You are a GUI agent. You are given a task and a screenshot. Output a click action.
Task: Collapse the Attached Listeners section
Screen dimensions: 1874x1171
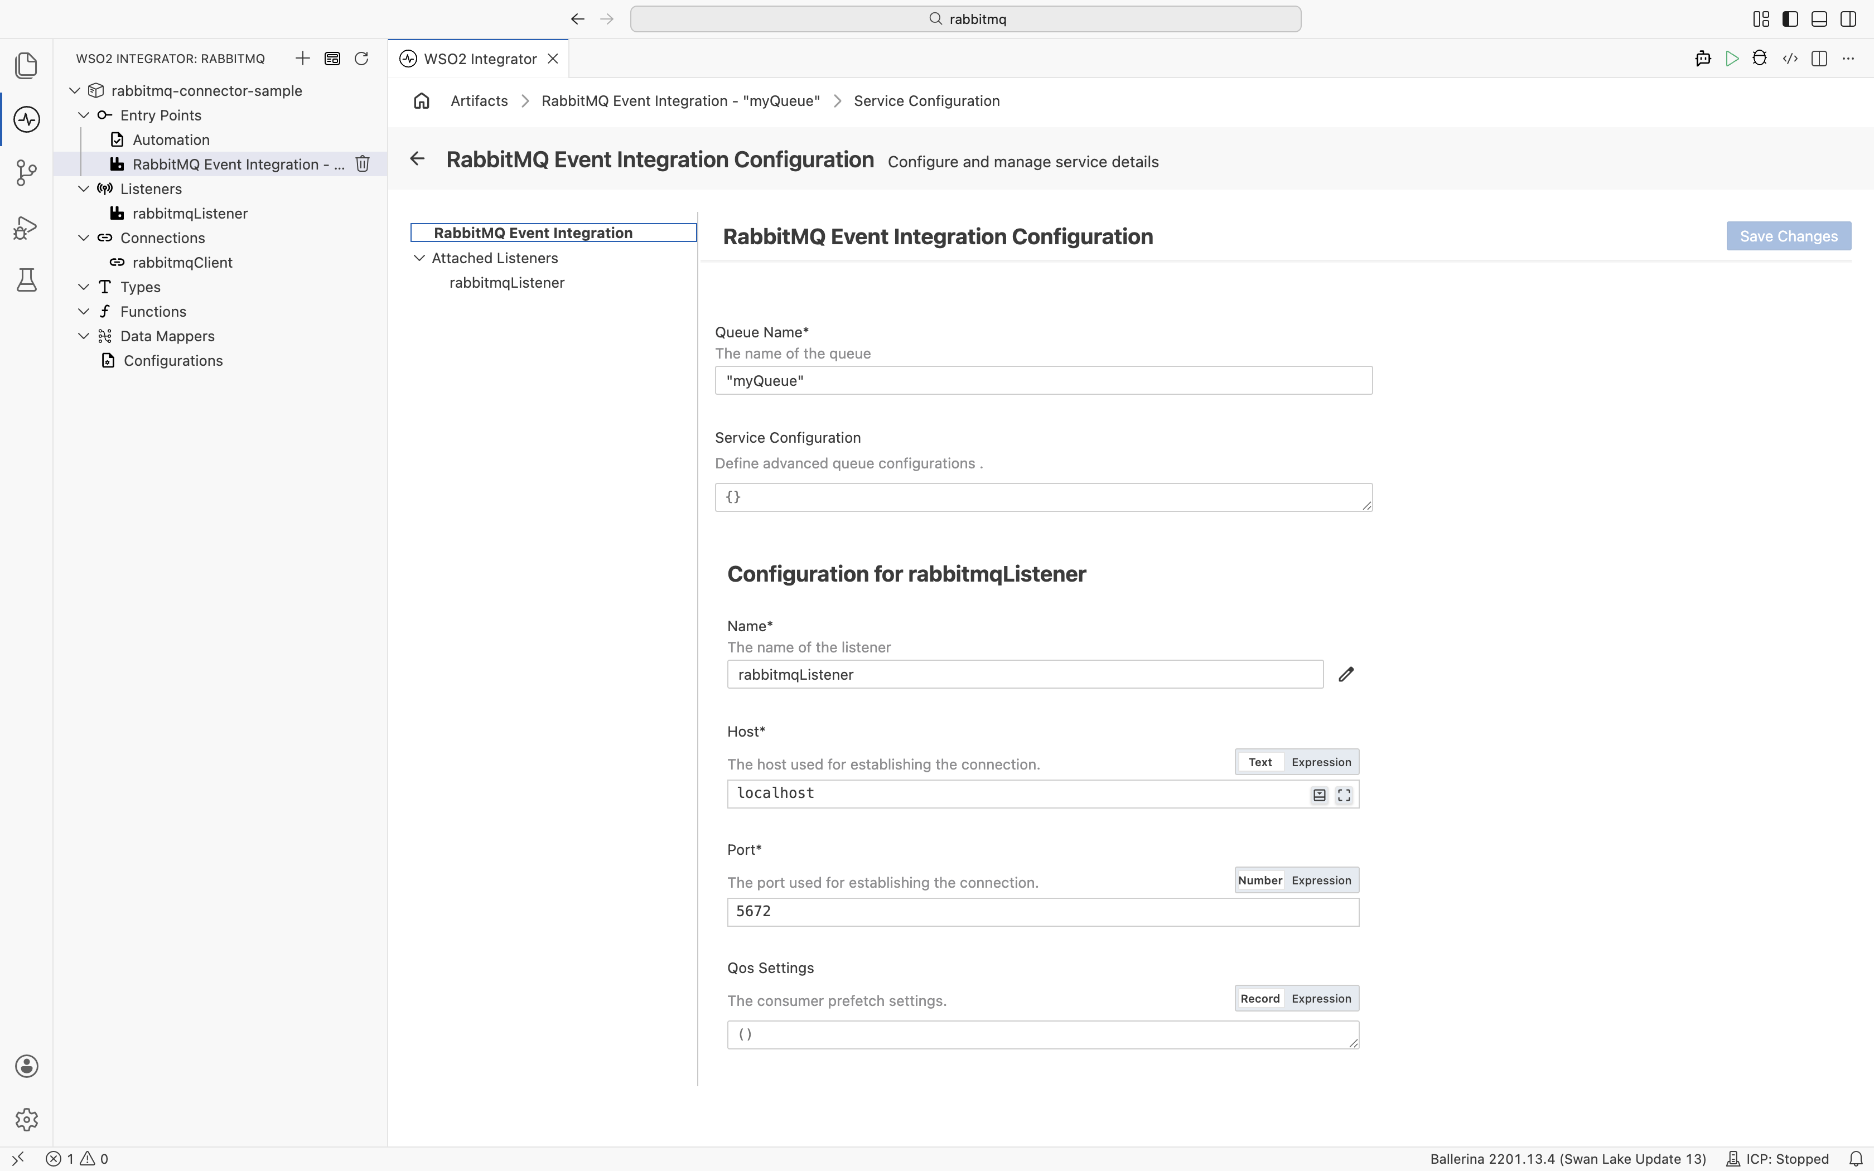419,257
